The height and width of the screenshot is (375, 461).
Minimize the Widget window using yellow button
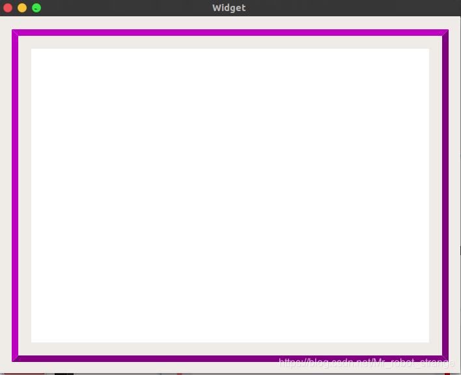[x=22, y=8]
